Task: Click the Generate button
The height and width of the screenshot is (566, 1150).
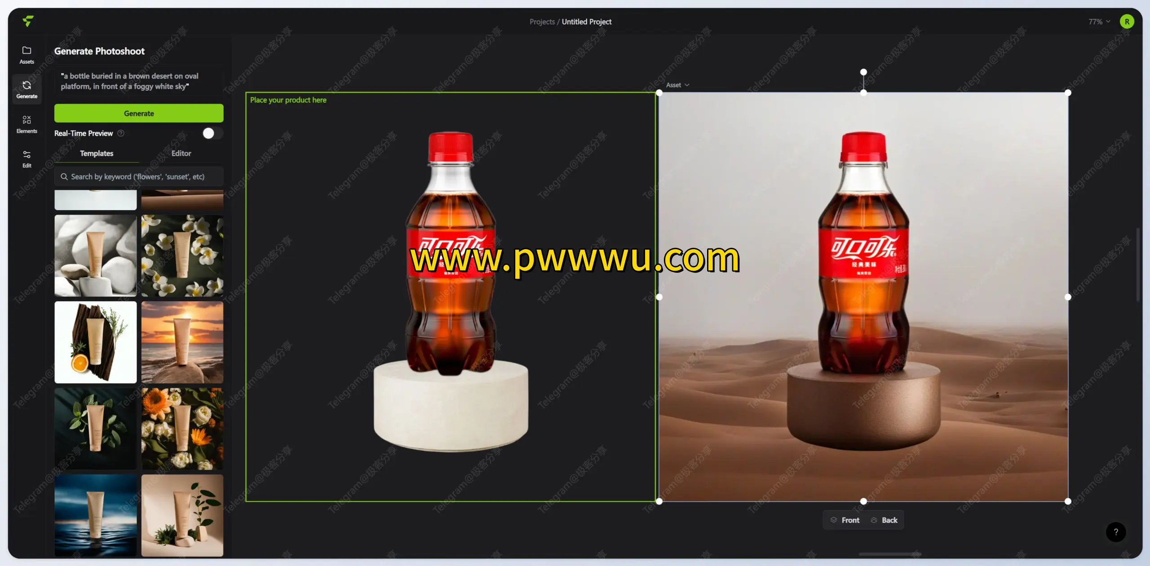Action: coord(138,113)
